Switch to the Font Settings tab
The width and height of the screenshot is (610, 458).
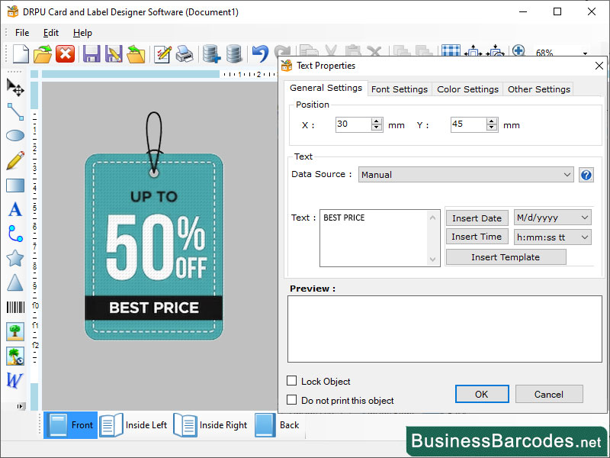pyautogui.click(x=399, y=89)
